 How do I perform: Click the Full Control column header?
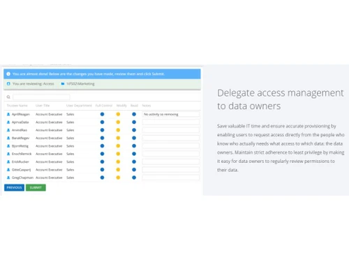coord(104,106)
